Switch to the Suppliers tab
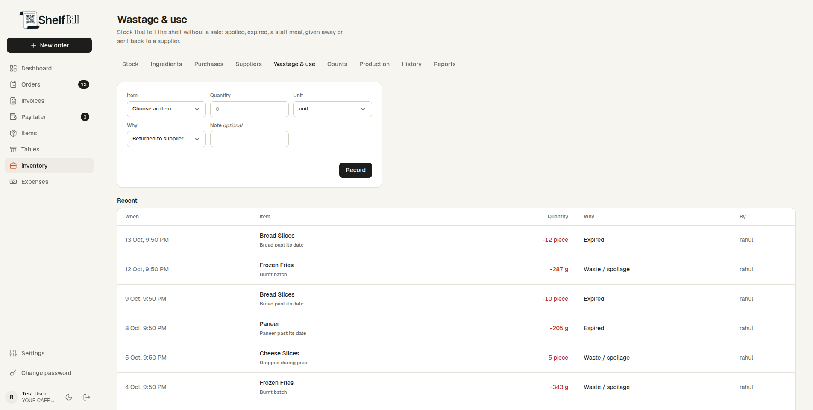Screen dimensions: 813x410 click(x=249, y=64)
